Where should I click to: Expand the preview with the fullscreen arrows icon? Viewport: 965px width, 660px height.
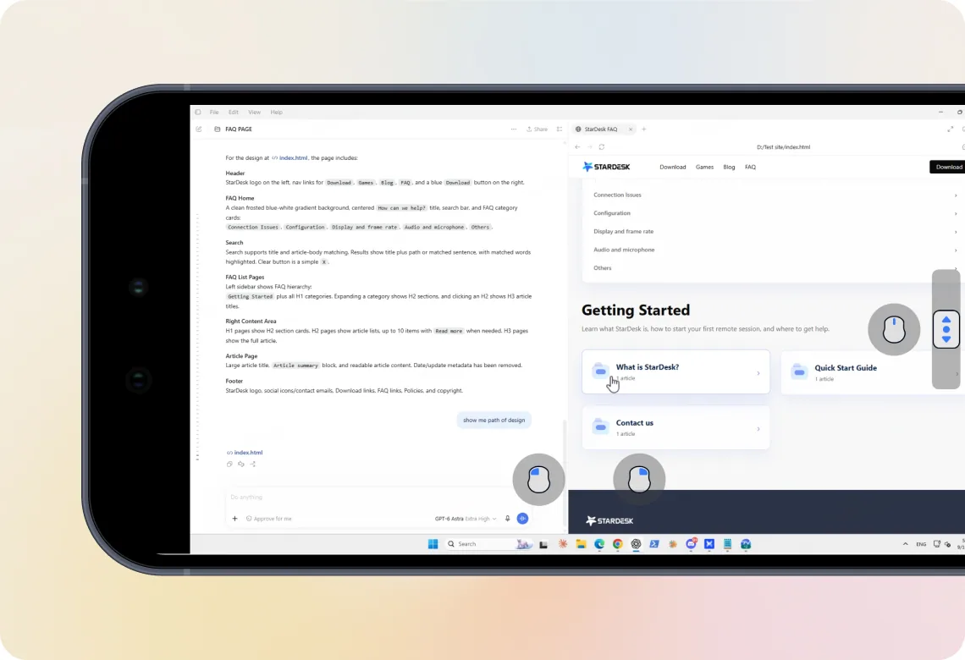951,129
